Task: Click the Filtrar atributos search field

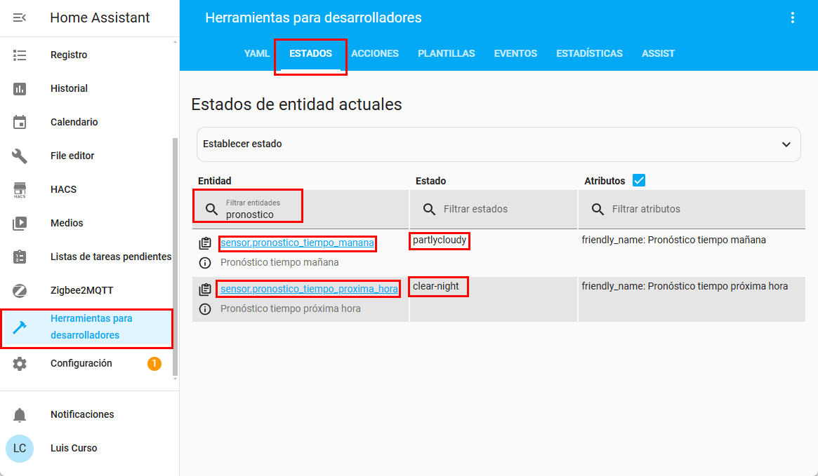Action: (x=692, y=209)
